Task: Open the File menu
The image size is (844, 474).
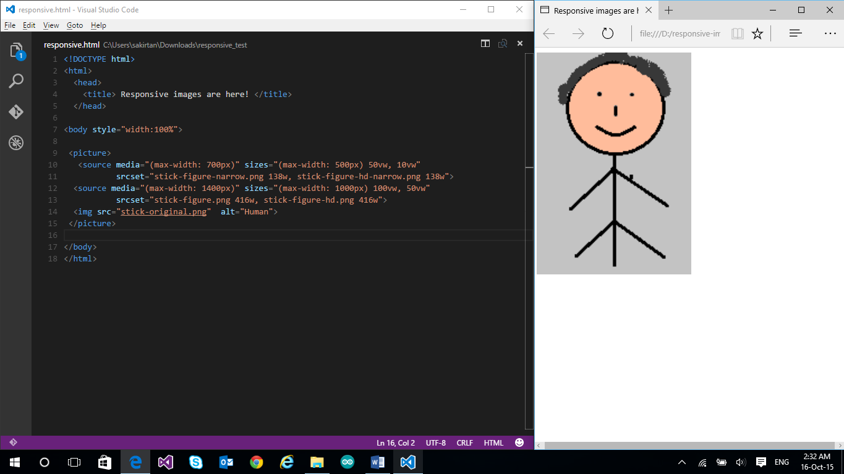Action: point(9,25)
